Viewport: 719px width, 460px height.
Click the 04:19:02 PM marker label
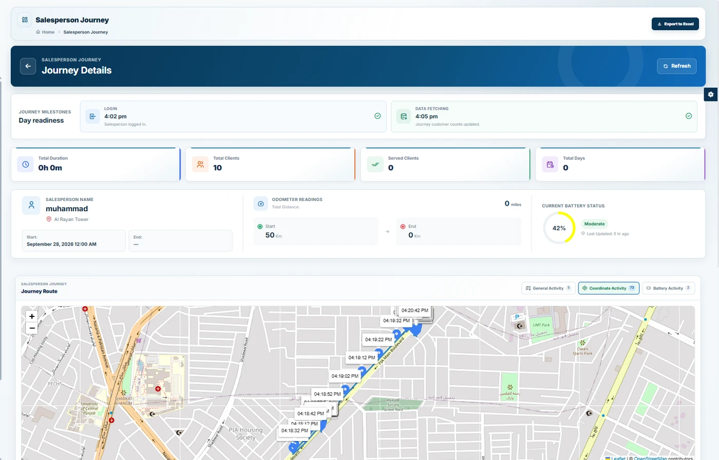click(x=345, y=376)
